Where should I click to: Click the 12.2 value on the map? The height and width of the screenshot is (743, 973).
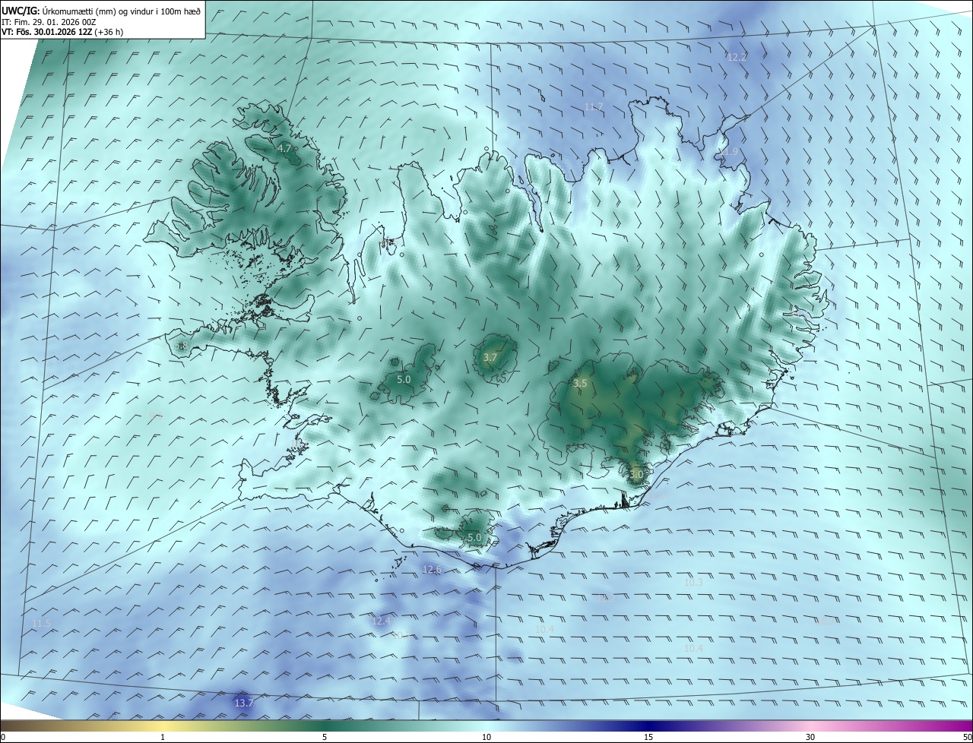737,57
